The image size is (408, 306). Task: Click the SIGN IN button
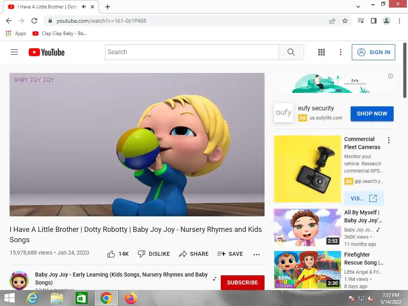click(373, 52)
